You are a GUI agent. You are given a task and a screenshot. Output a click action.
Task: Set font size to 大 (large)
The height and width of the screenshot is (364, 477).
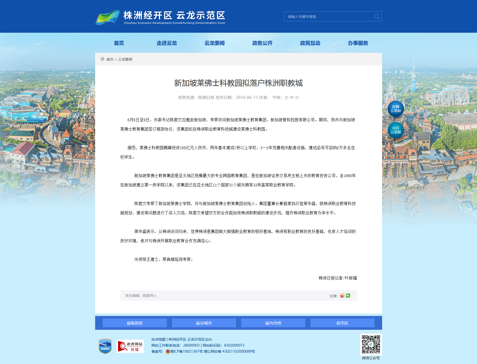point(286,98)
